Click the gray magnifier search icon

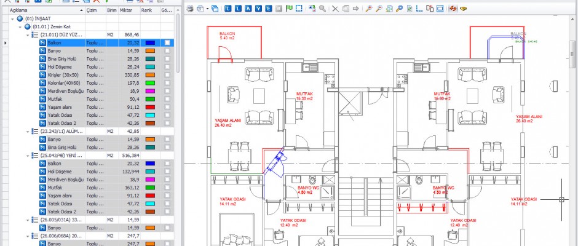(x=322, y=9)
